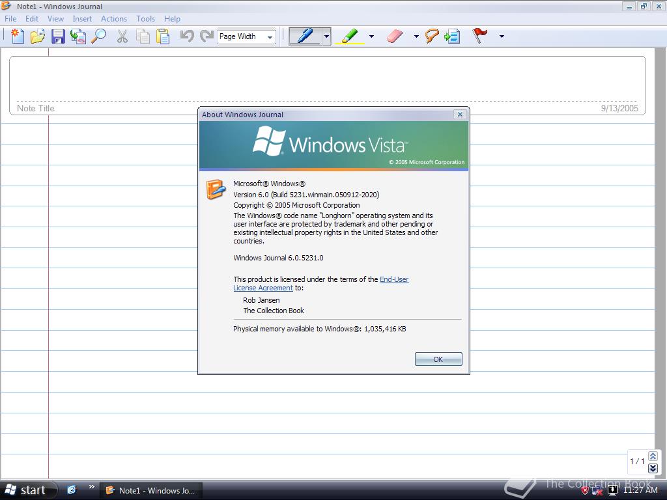
Task: Expand the Pen options arrow
Action: (x=326, y=36)
